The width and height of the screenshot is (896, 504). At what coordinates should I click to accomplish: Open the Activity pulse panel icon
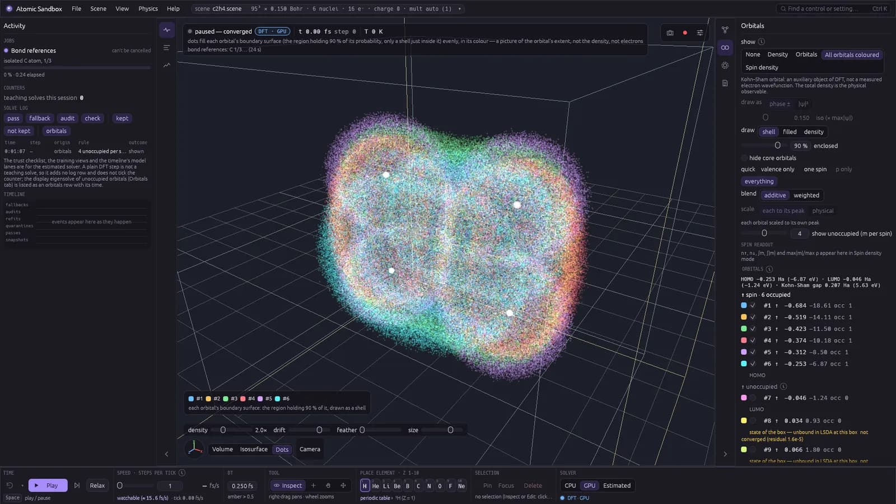click(x=167, y=30)
